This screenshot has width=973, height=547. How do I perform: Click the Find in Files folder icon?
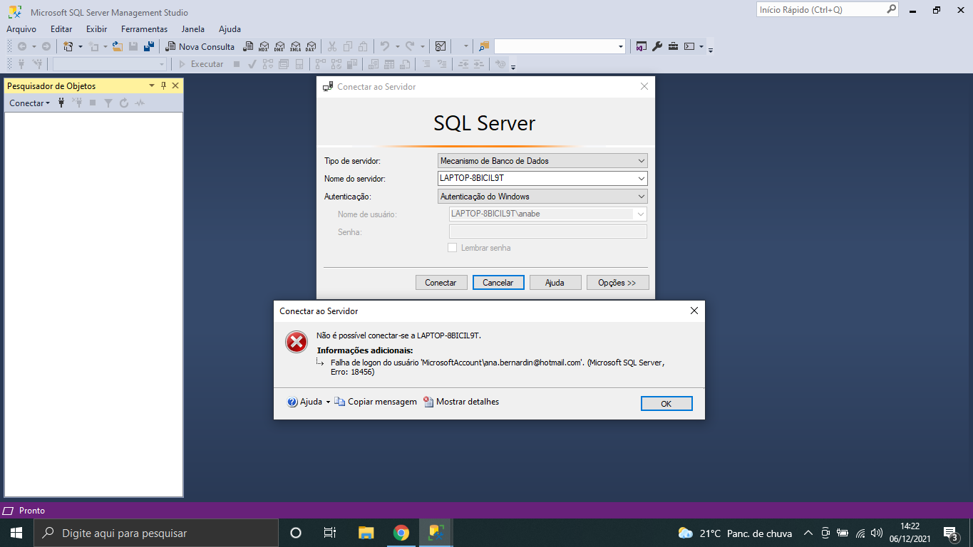tap(484, 46)
